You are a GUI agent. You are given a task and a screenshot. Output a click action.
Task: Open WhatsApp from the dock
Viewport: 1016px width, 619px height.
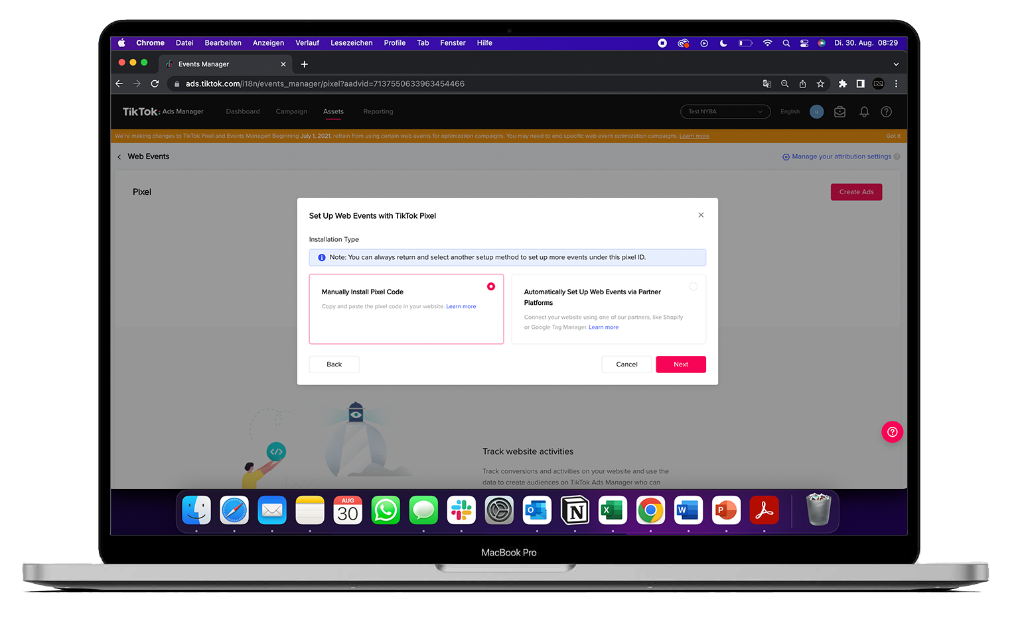(386, 510)
